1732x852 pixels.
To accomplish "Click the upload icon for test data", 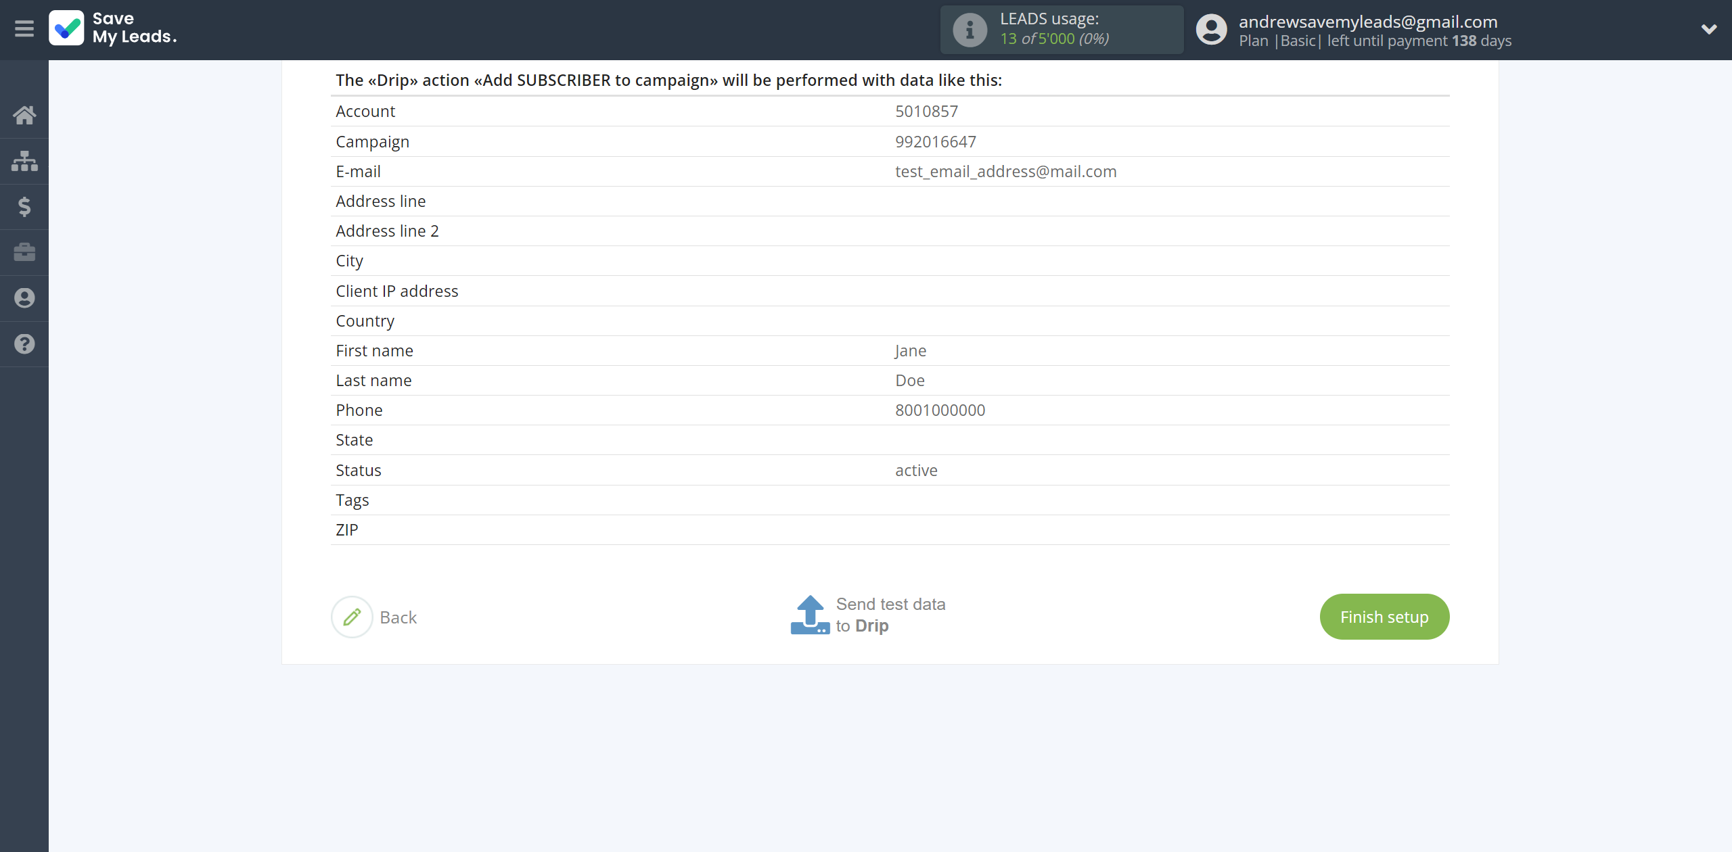I will click(x=810, y=615).
